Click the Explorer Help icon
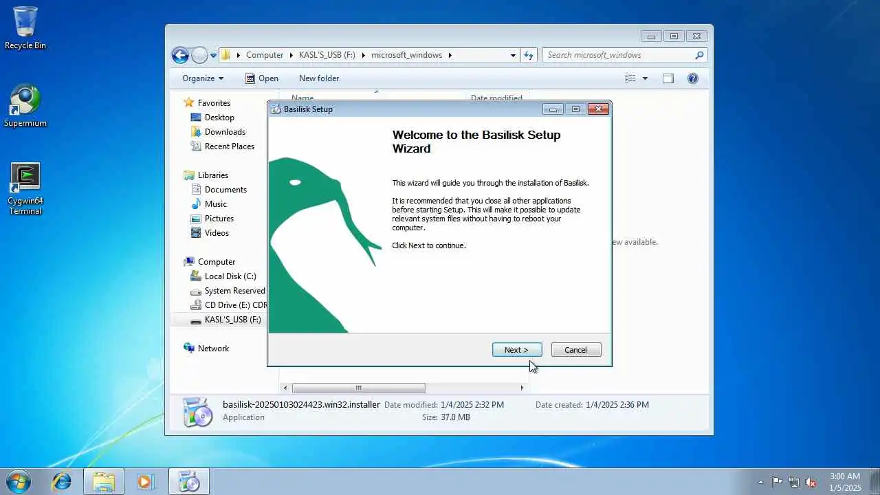The height and width of the screenshot is (495, 880). [693, 78]
